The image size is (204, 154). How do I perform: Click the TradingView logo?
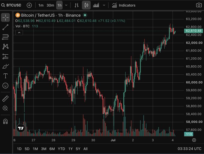(x=21, y=128)
